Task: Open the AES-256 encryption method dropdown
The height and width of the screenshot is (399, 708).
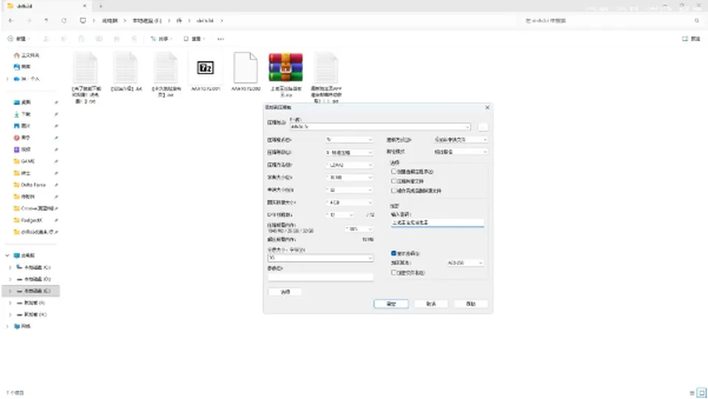Action: tap(465, 263)
